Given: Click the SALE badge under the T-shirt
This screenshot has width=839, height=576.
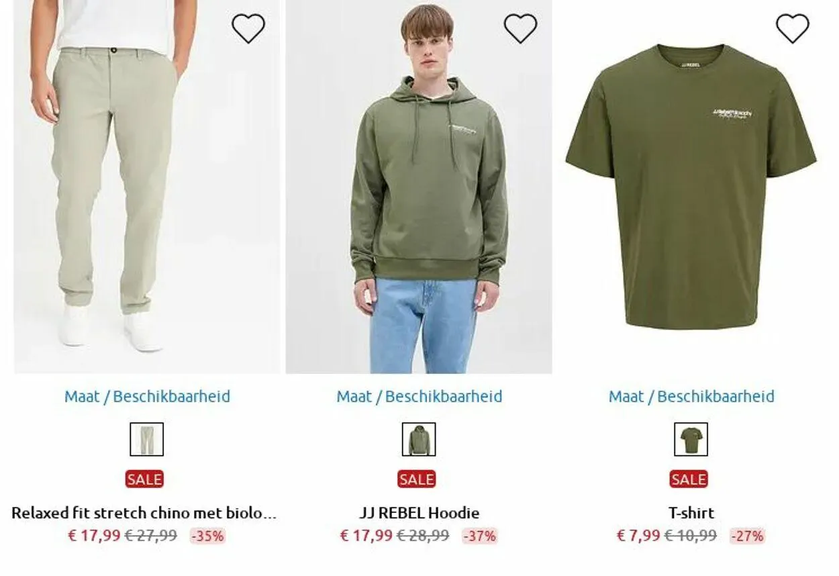Looking at the screenshot, I should (x=689, y=479).
